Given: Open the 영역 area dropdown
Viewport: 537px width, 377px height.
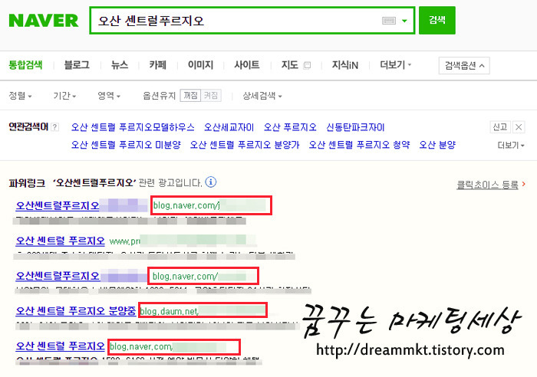Looking at the screenshot, I should 109,96.
